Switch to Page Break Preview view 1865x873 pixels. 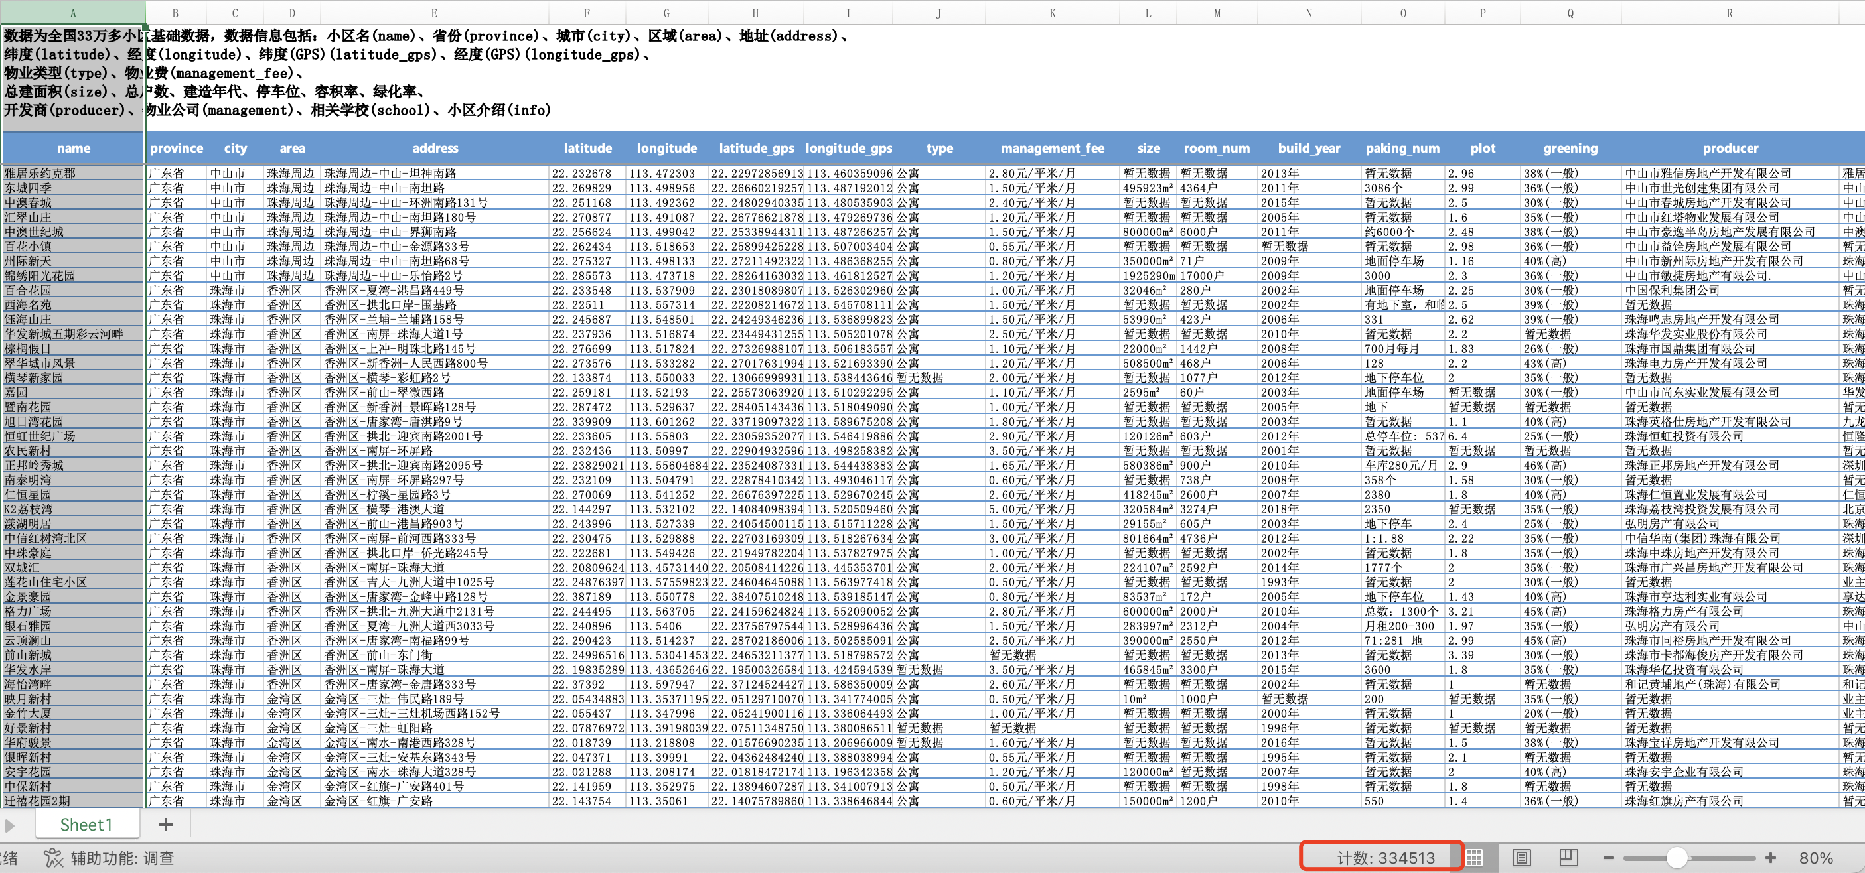coord(1568,858)
